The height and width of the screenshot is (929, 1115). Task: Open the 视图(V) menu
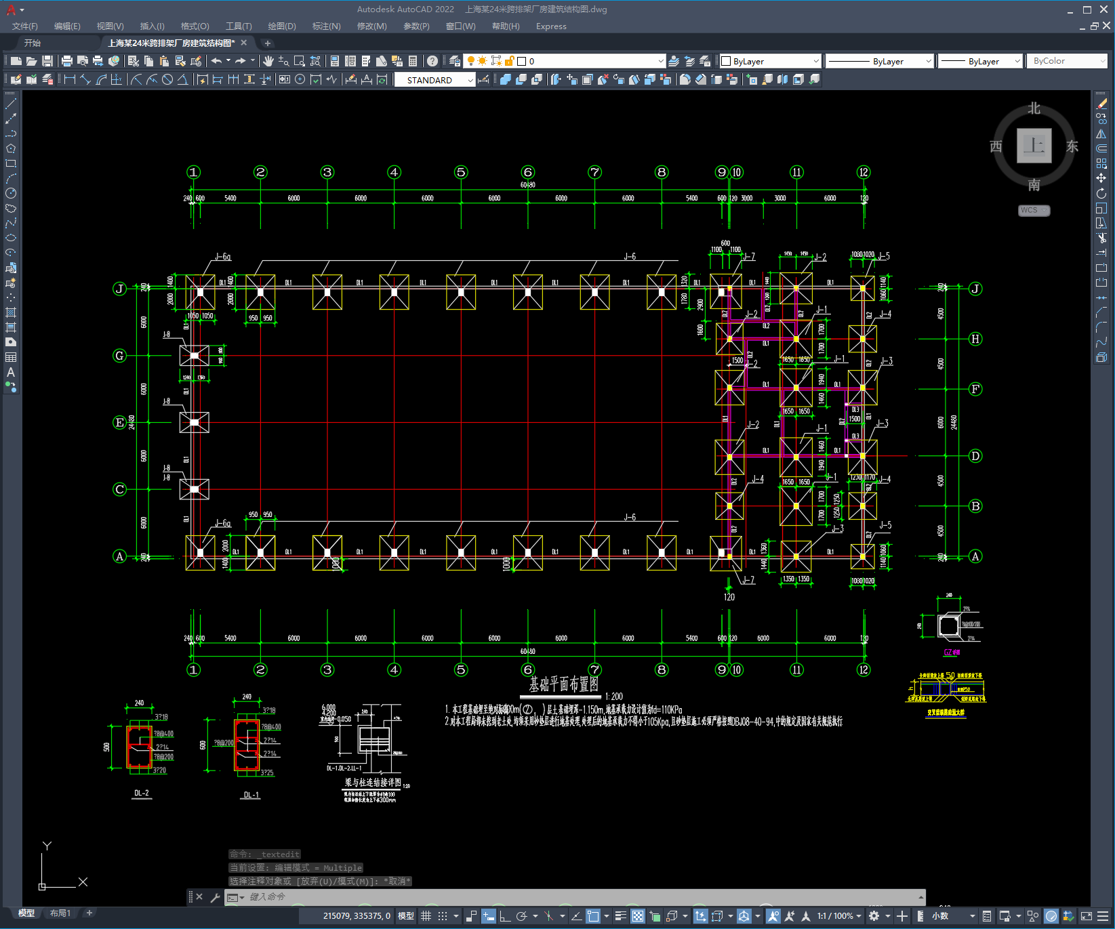click(x=110, y=26)
